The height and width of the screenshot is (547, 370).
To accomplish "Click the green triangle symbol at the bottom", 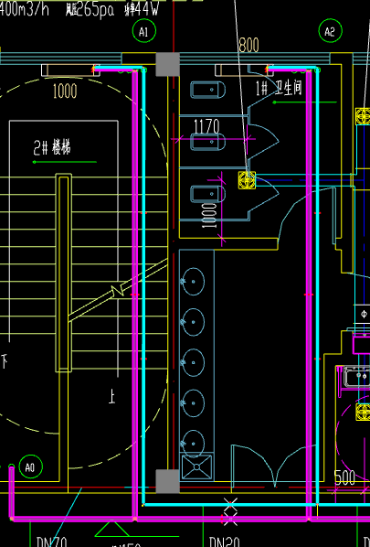I will 111,529.
